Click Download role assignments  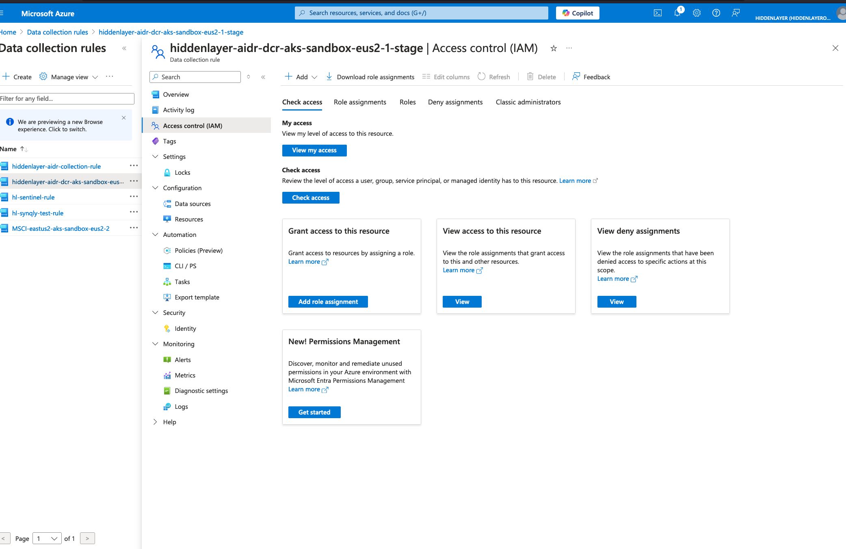pyautogui.click(x=370, y=77)
